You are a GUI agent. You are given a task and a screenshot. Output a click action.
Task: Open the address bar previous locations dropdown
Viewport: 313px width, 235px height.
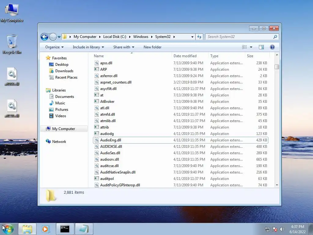click(192, 37)
